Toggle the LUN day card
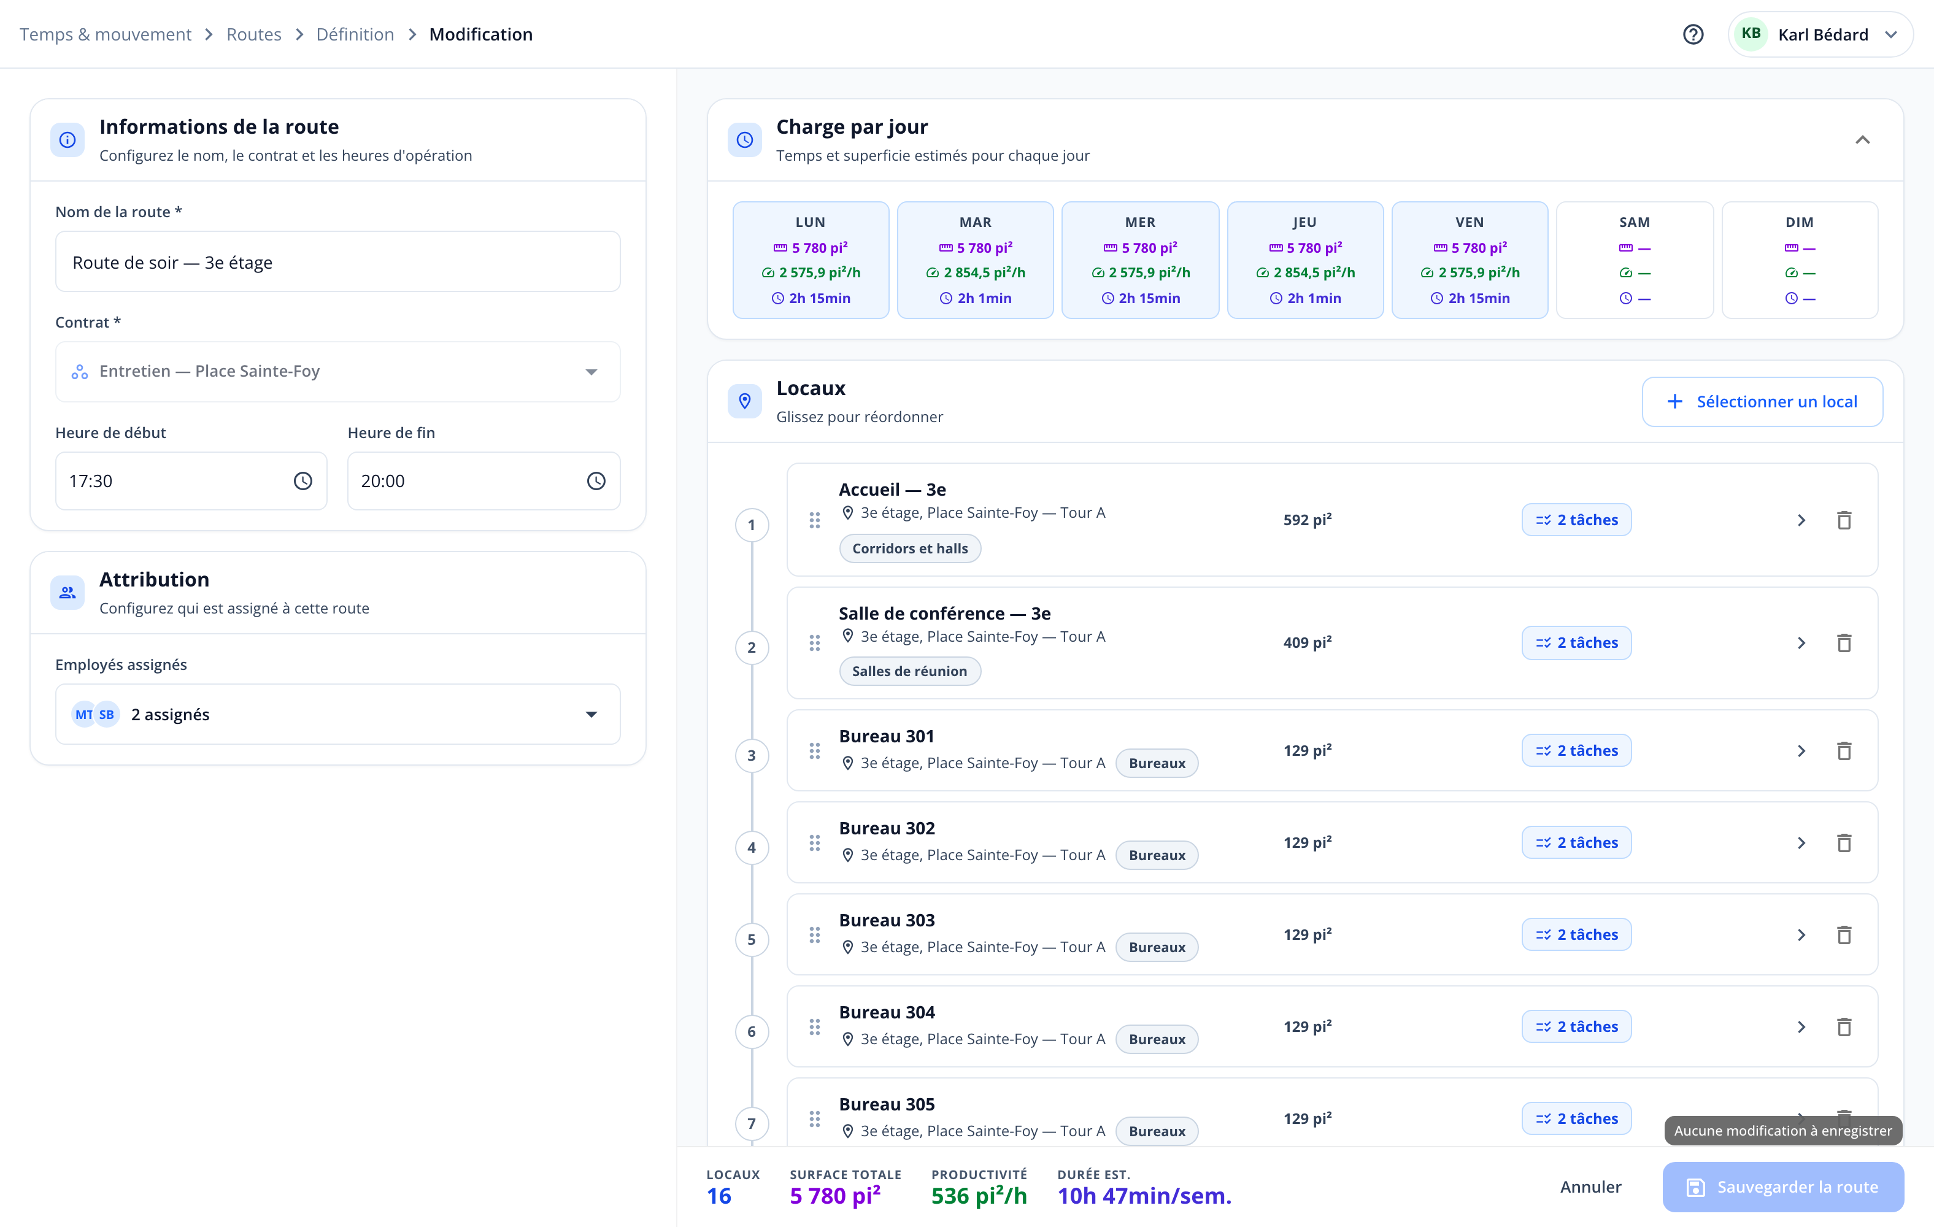1934x1227 pixels. [x=811, y=260]
